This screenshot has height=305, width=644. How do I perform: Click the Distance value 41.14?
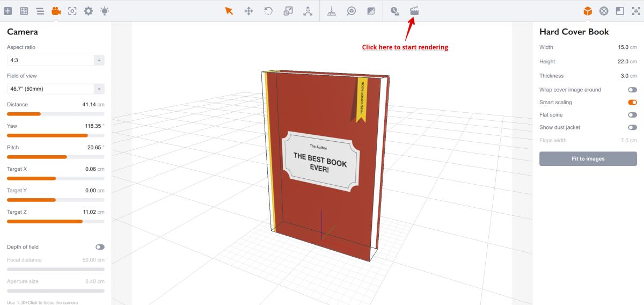click(x=89, y=104)
